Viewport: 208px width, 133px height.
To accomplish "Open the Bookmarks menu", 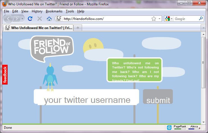I will (54, 11).
